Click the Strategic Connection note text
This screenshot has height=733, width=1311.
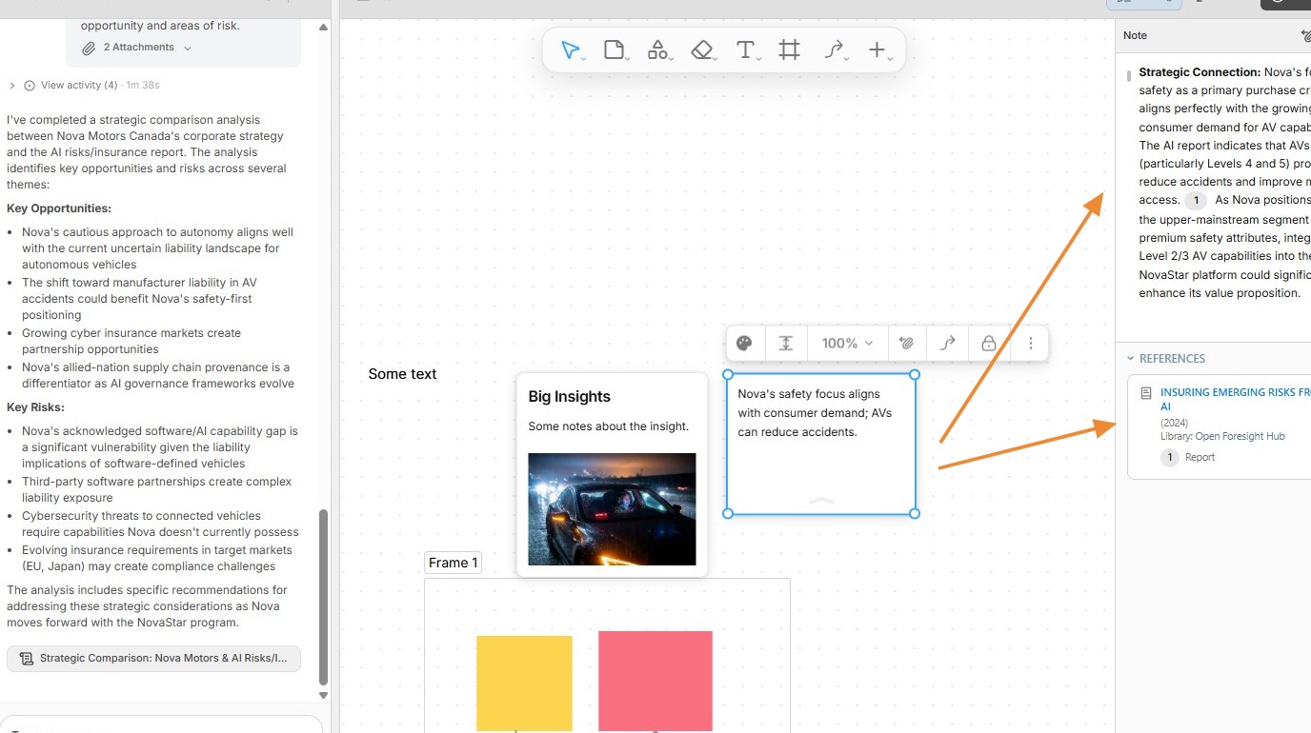[1224, 182]
